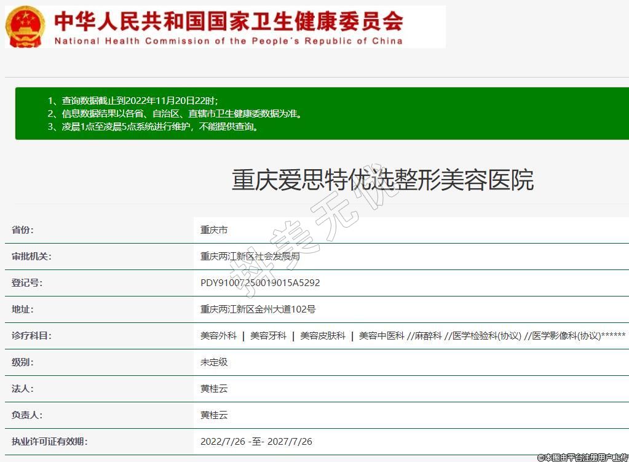This screenshot has width=629, height=462.
Task: Click the national emblem logo
Action: 25,27
